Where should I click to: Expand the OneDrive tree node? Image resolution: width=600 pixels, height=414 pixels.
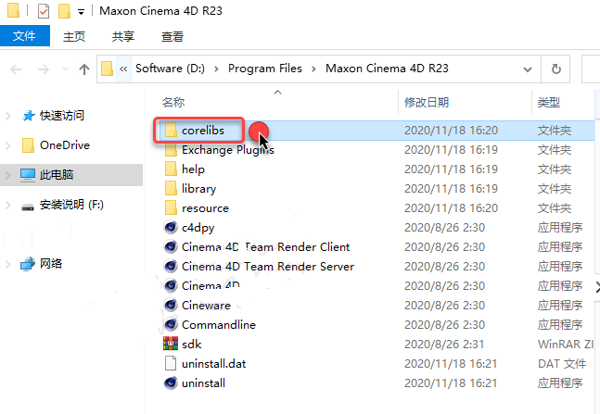point(8,145)
